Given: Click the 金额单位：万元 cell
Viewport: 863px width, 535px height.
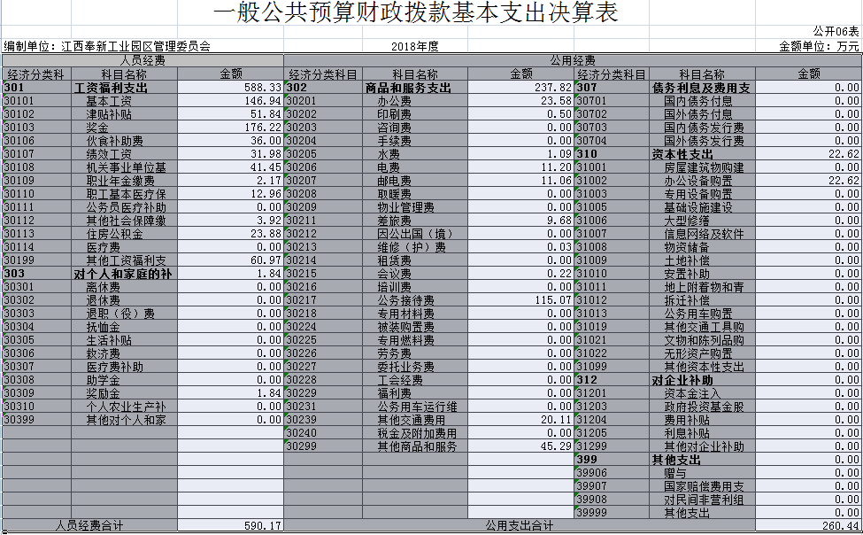Looking at the screenshot, I should click(819, 46).
